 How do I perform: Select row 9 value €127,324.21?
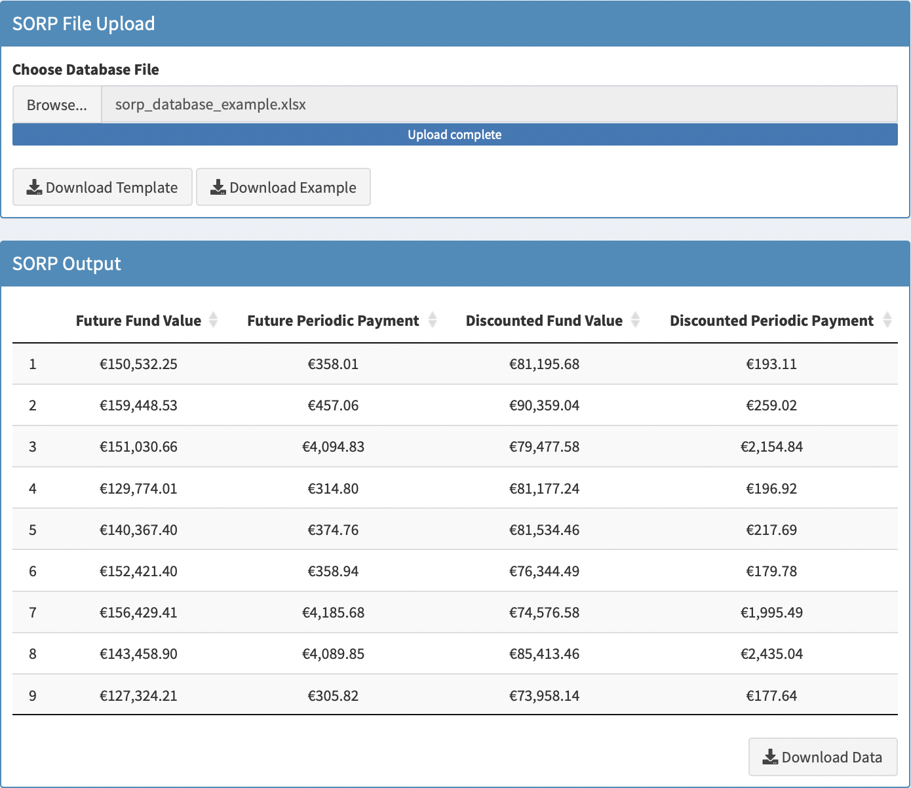click(x=138, y=696)
